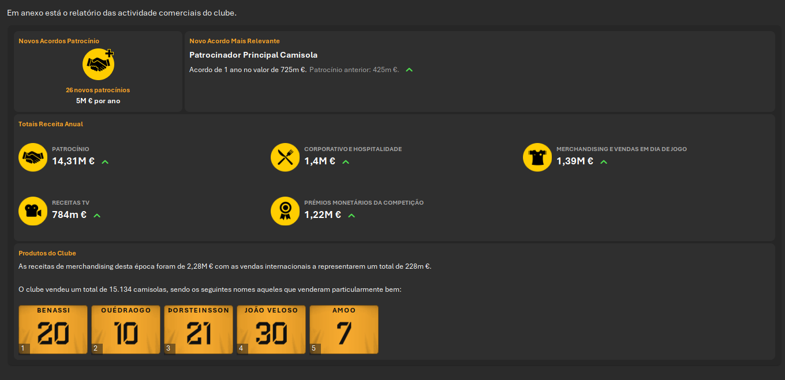Click the Corporativo e Hospitalidade cutlery icon
The image size is (785, 380).
(285, 157)
